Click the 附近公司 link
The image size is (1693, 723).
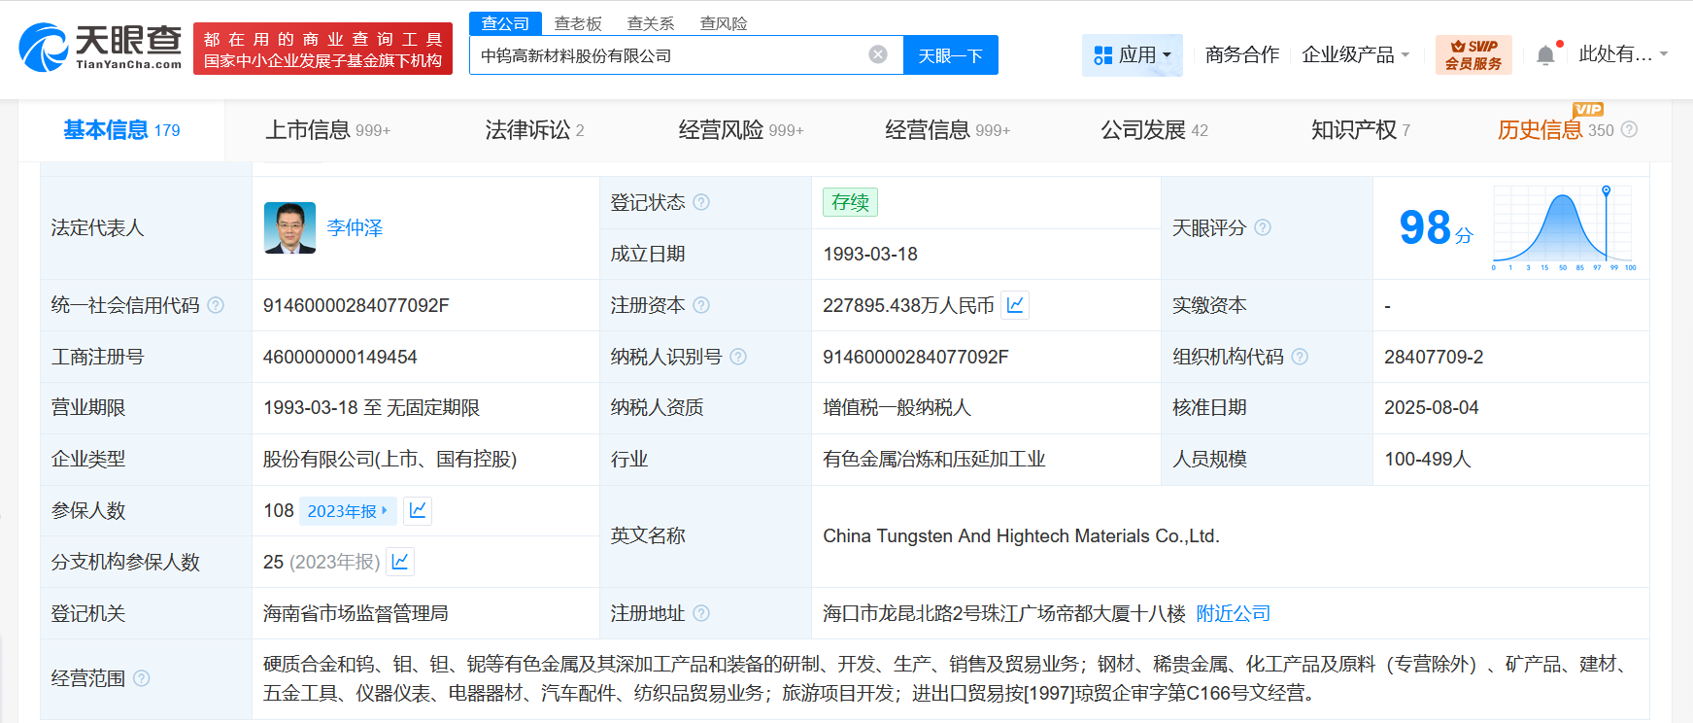[x=1233, y=613]
